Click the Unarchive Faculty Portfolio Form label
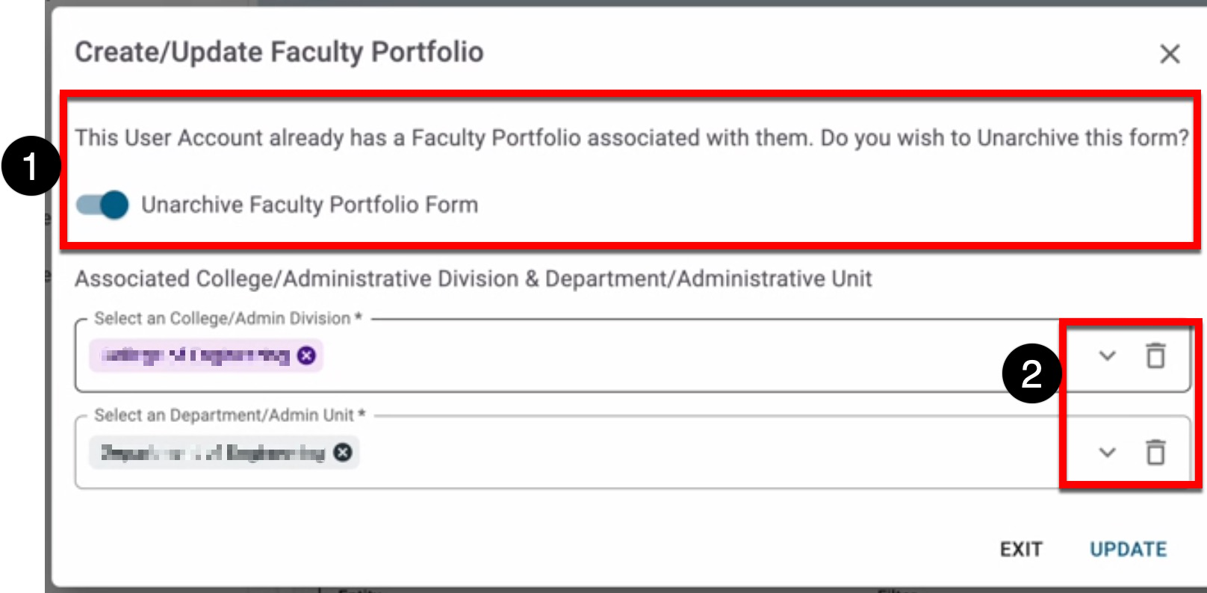 [x=309, y=205]
